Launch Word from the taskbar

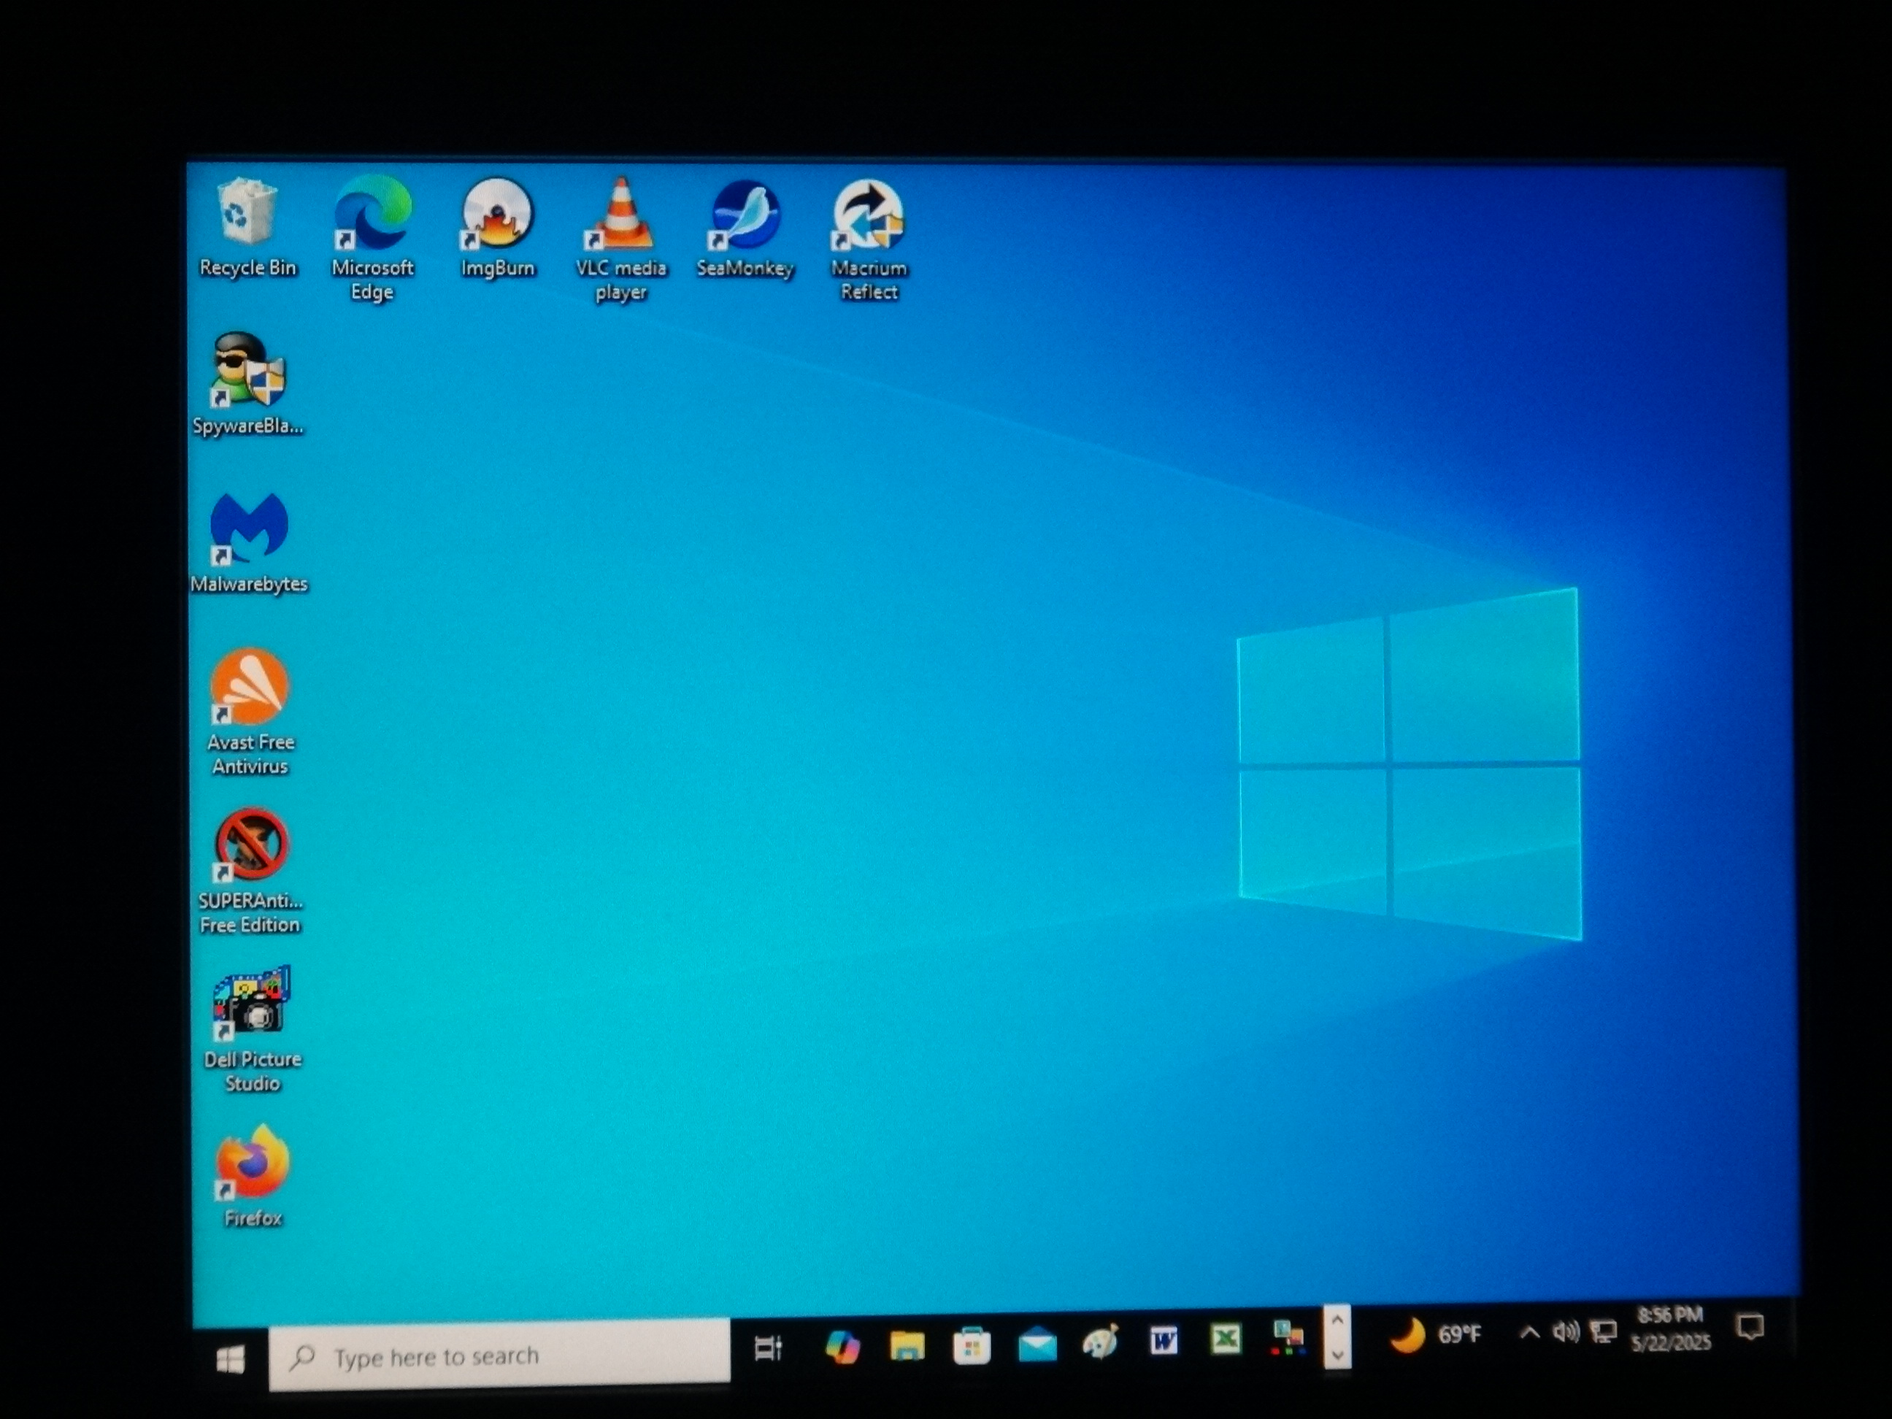pos(1164,1340)
